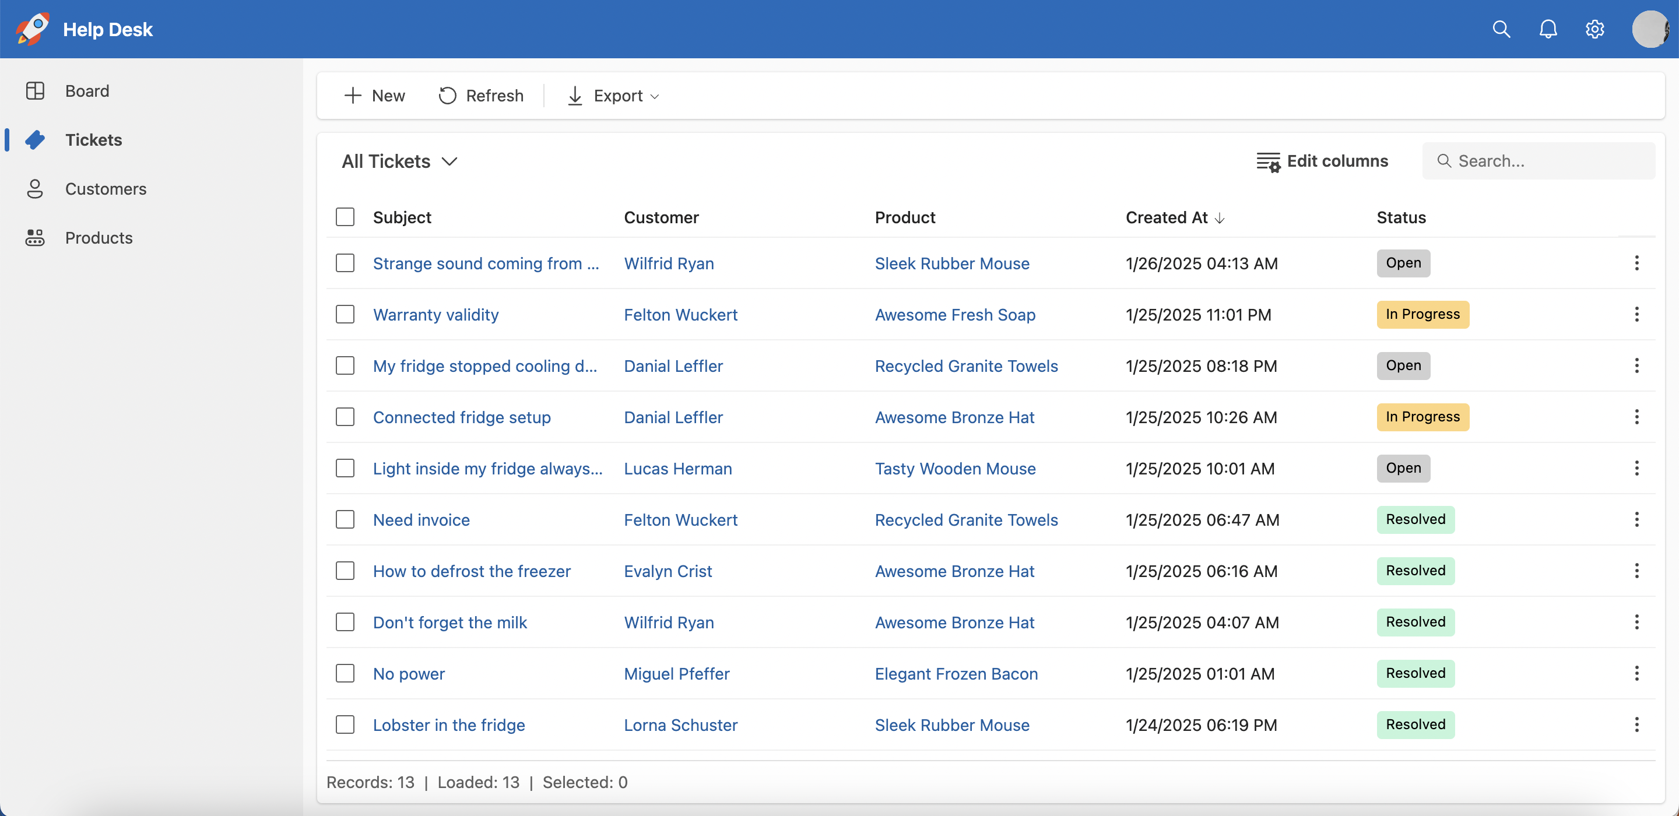
Task: Click the Subject column header
Action: click(402, 217)
